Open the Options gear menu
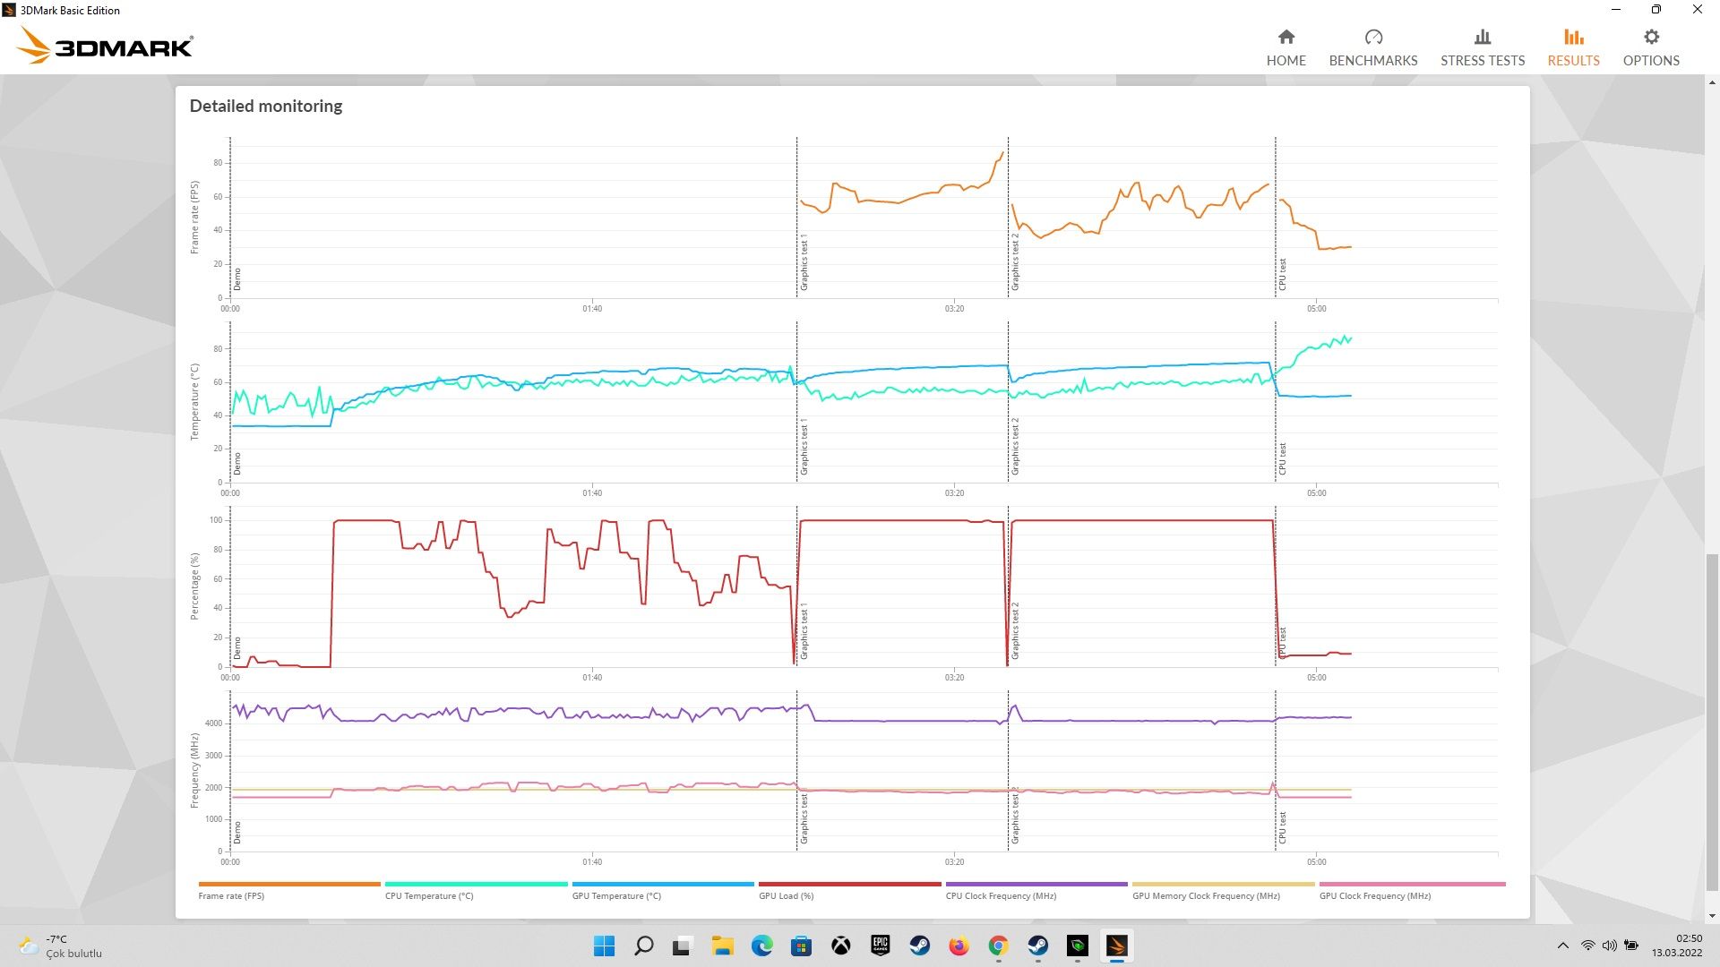The width and height of the screenshot is (1720, 967). click(x=1650, y=38)
